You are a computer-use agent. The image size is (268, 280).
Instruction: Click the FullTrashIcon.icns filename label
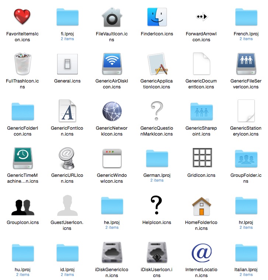pos(22,84)
